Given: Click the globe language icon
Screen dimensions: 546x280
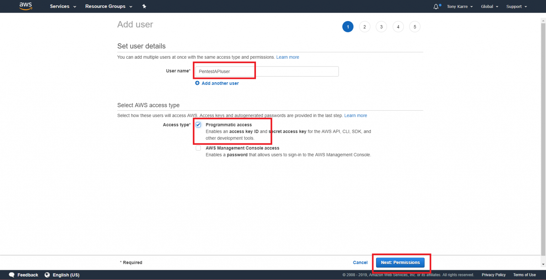Looking at the screenshot, I should pyautogui.click(x=47, y=275).
